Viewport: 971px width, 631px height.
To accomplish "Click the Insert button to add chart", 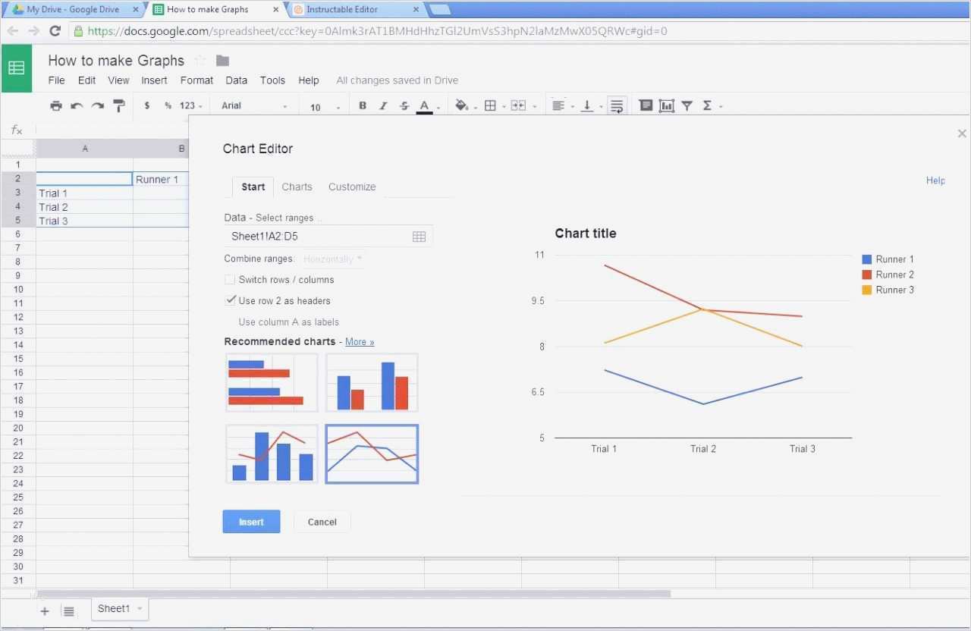I will 251,522.
